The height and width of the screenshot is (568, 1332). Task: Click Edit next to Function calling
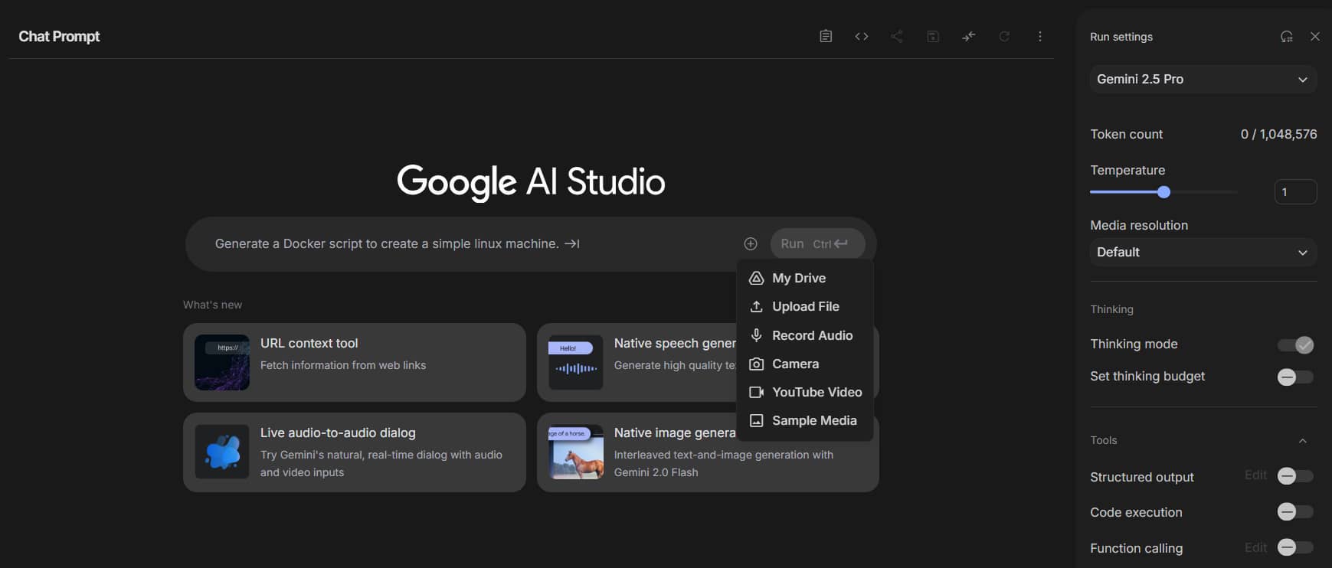1255,547
